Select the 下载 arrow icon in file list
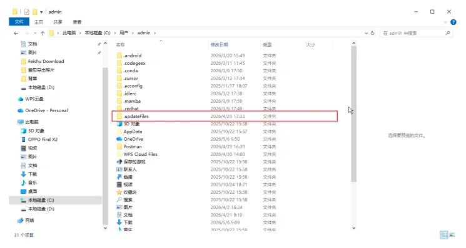Viewport: 466px width, 248px height. coord(119,222)
